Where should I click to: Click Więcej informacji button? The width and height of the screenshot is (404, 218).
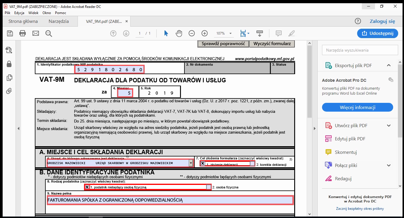click(x=357, y=107)
